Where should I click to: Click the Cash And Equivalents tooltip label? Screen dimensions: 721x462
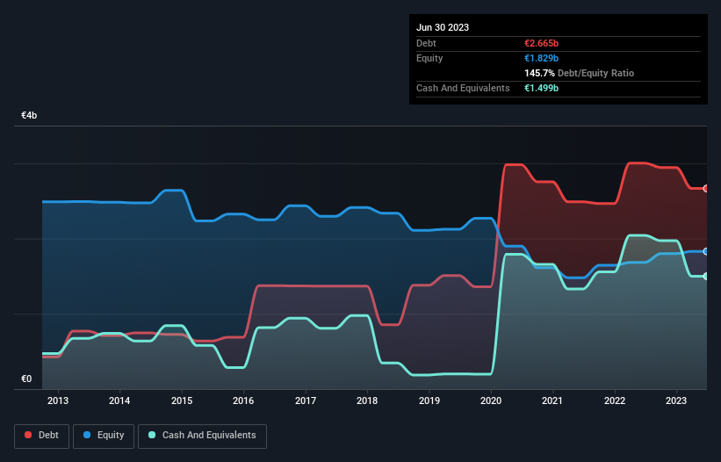463,88
